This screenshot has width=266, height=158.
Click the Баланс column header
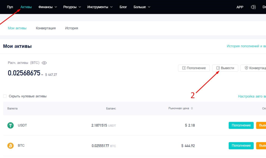[111, 109]
